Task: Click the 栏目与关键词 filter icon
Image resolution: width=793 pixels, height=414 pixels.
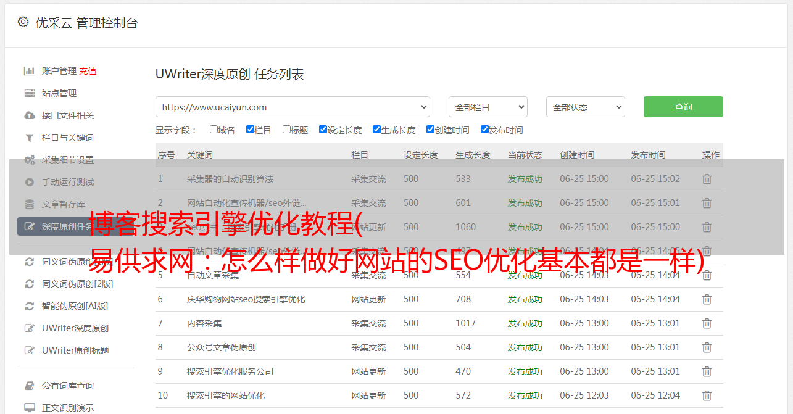Action: point(29,138)
